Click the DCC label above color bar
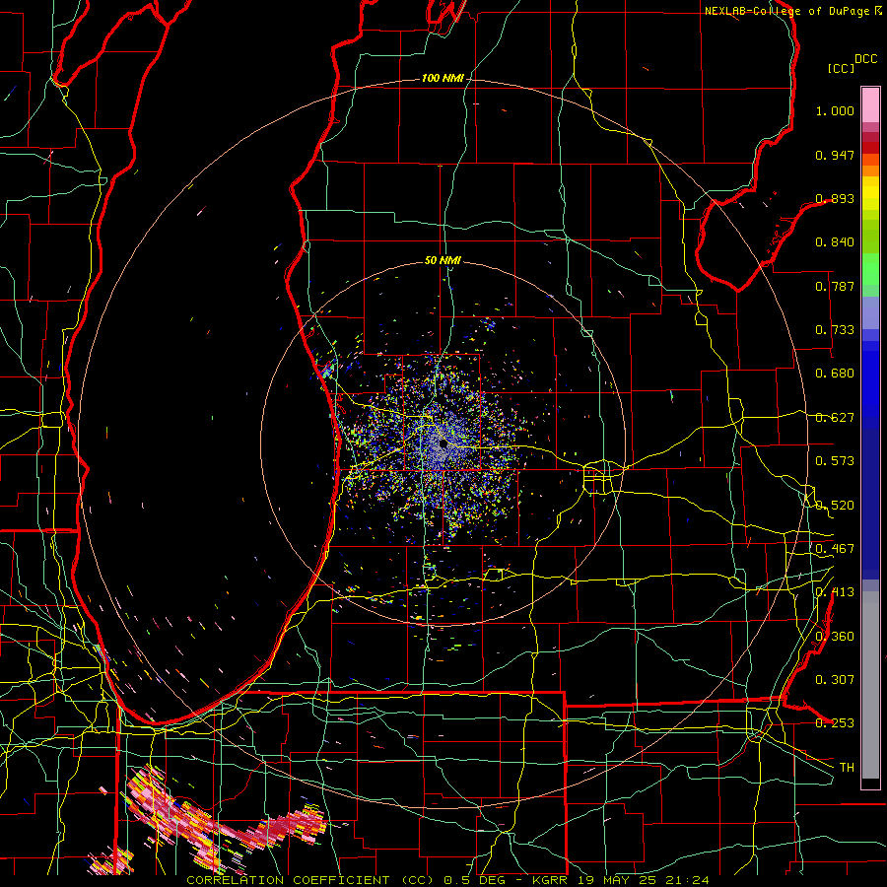887x887 pixels. click(x=865, y=59)
